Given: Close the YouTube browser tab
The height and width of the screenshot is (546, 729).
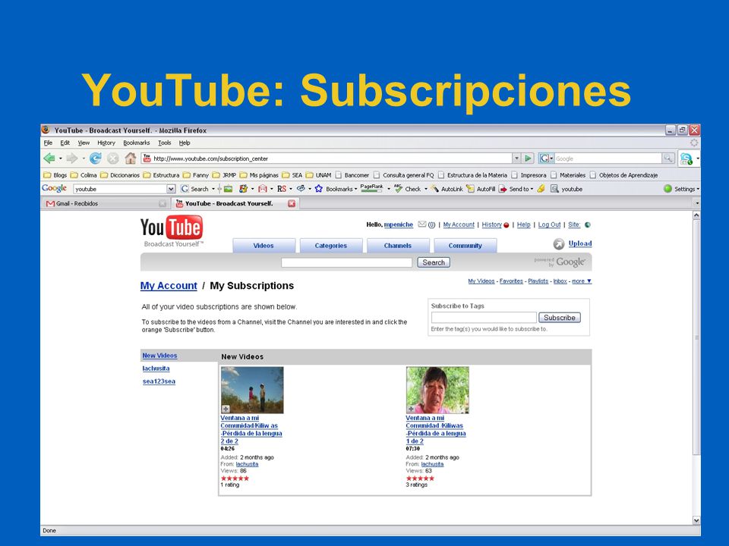Looking at the screenshot, I should [x=292, y=203].
